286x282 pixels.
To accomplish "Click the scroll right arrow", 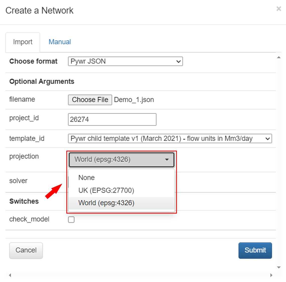I will pos(271,275).
